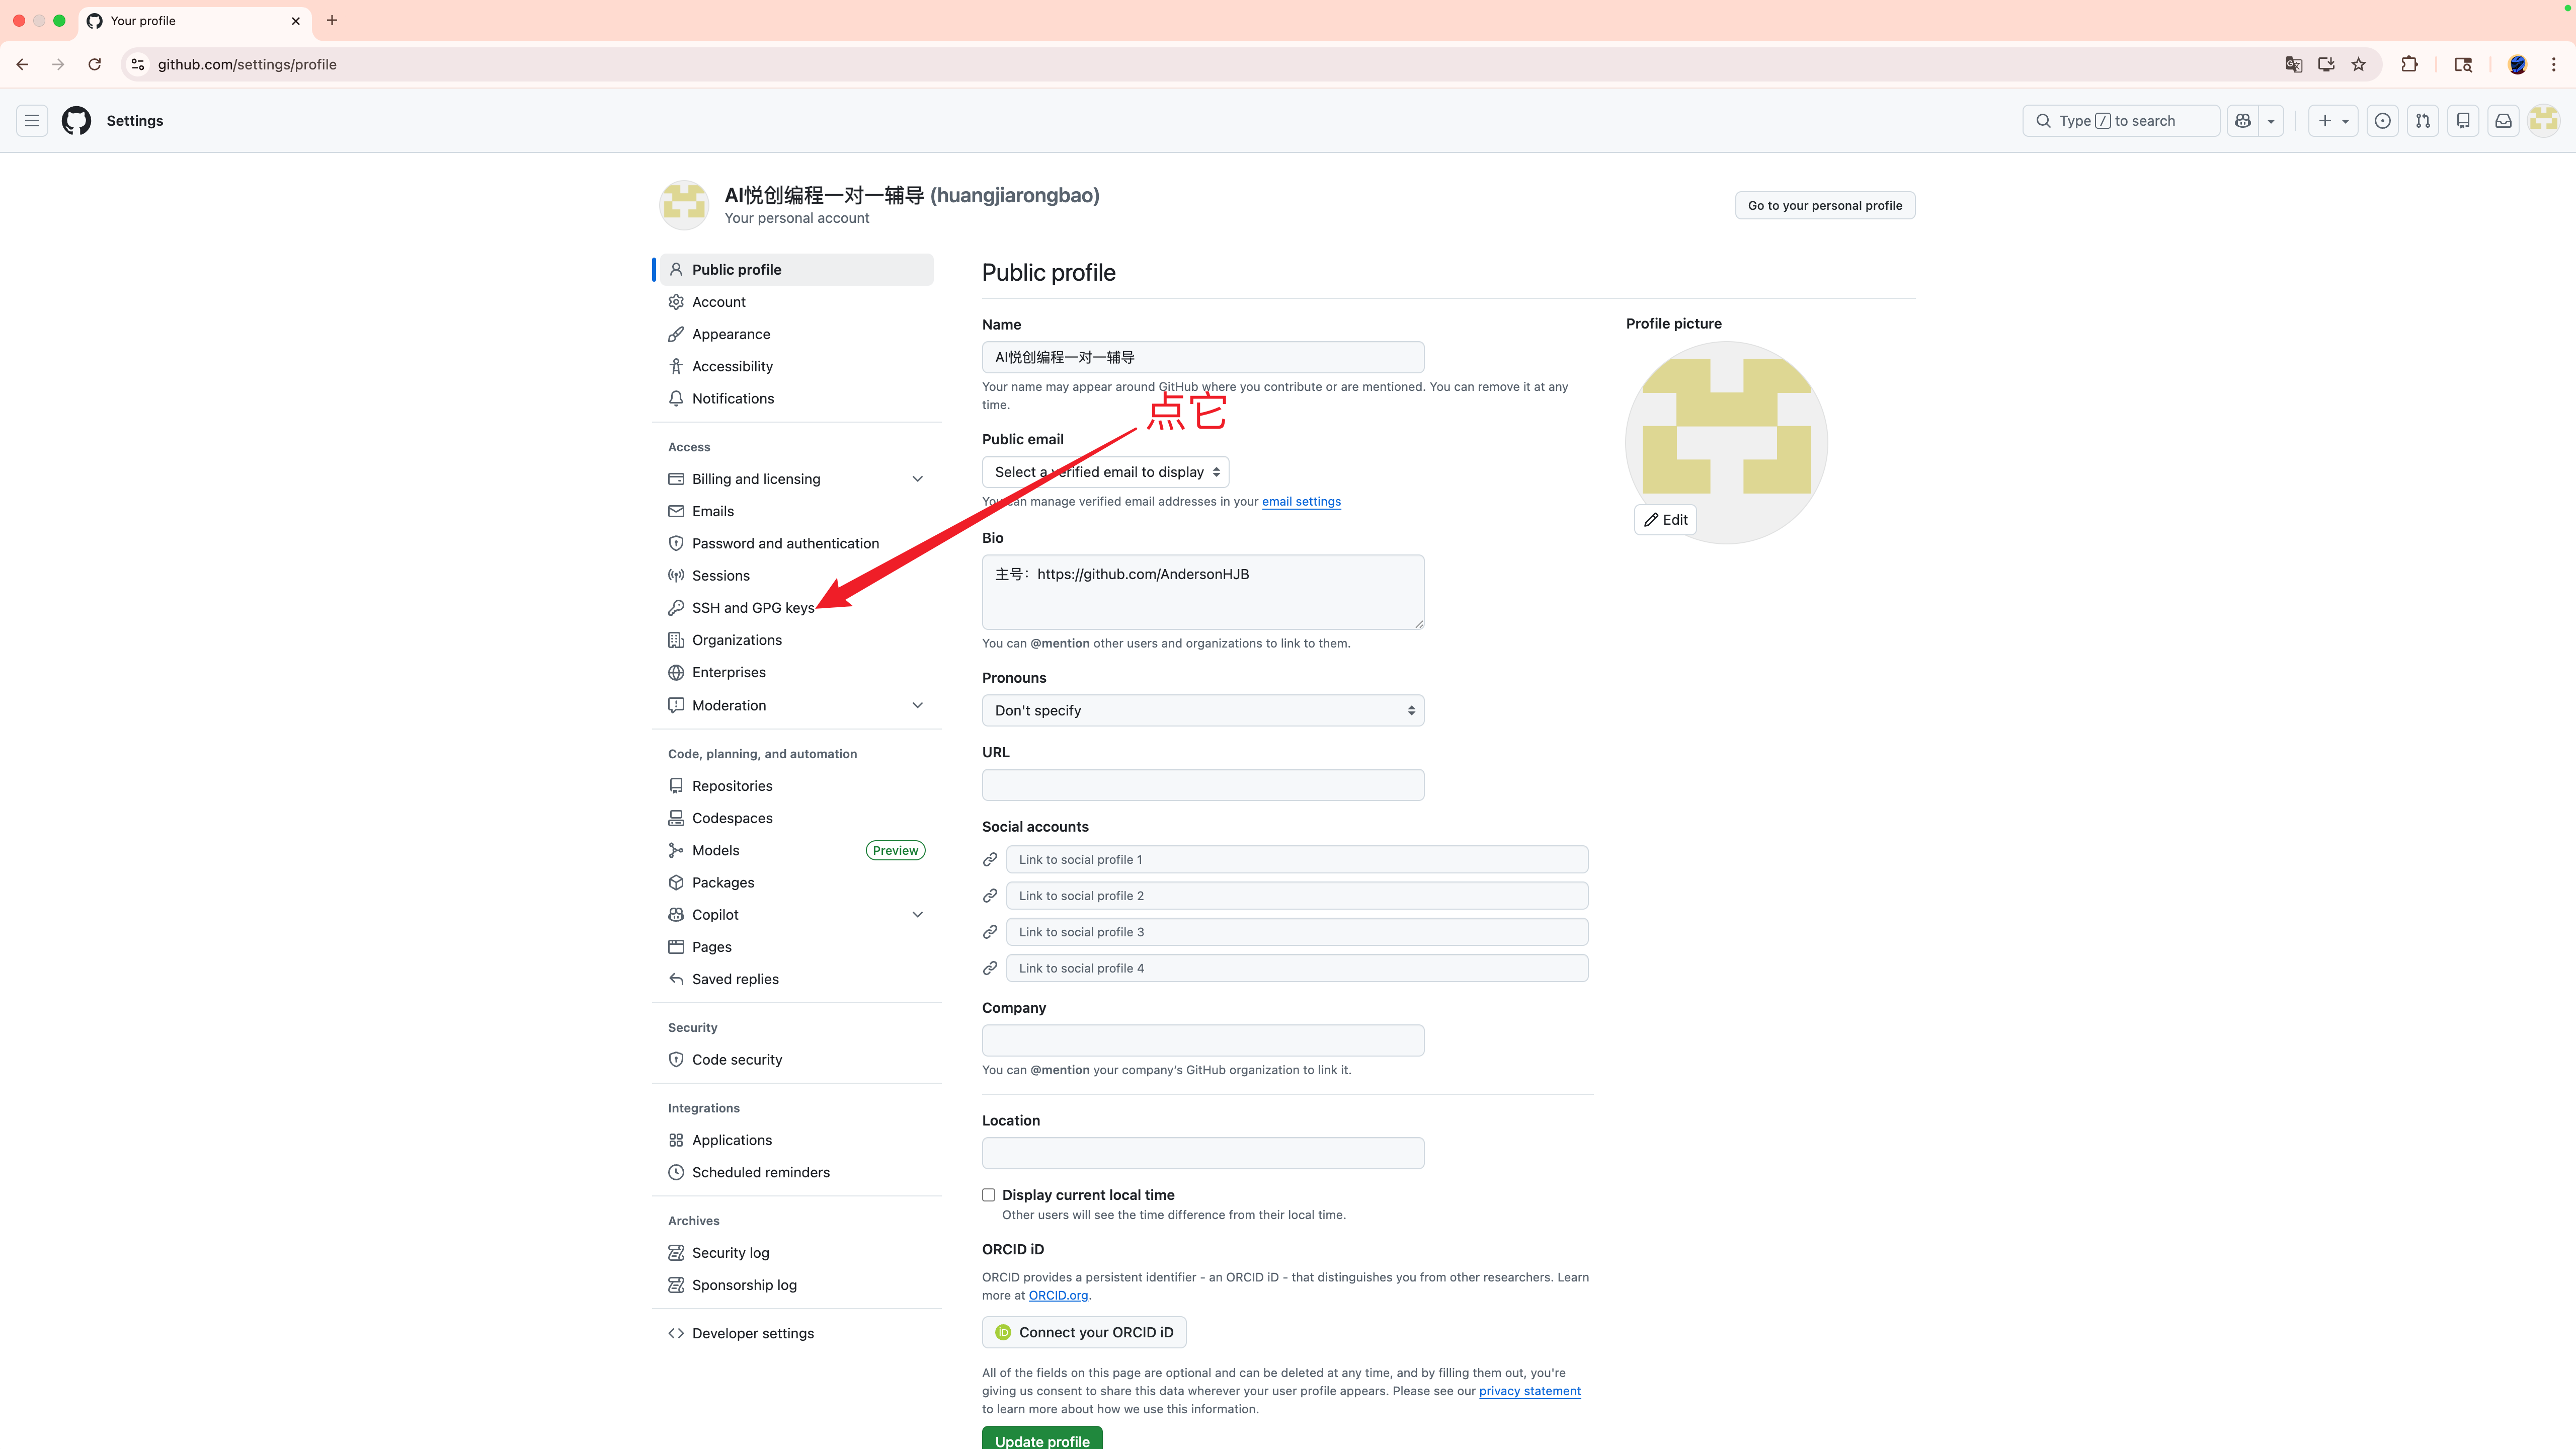Expand the Copilot settings section

(797, 915)
